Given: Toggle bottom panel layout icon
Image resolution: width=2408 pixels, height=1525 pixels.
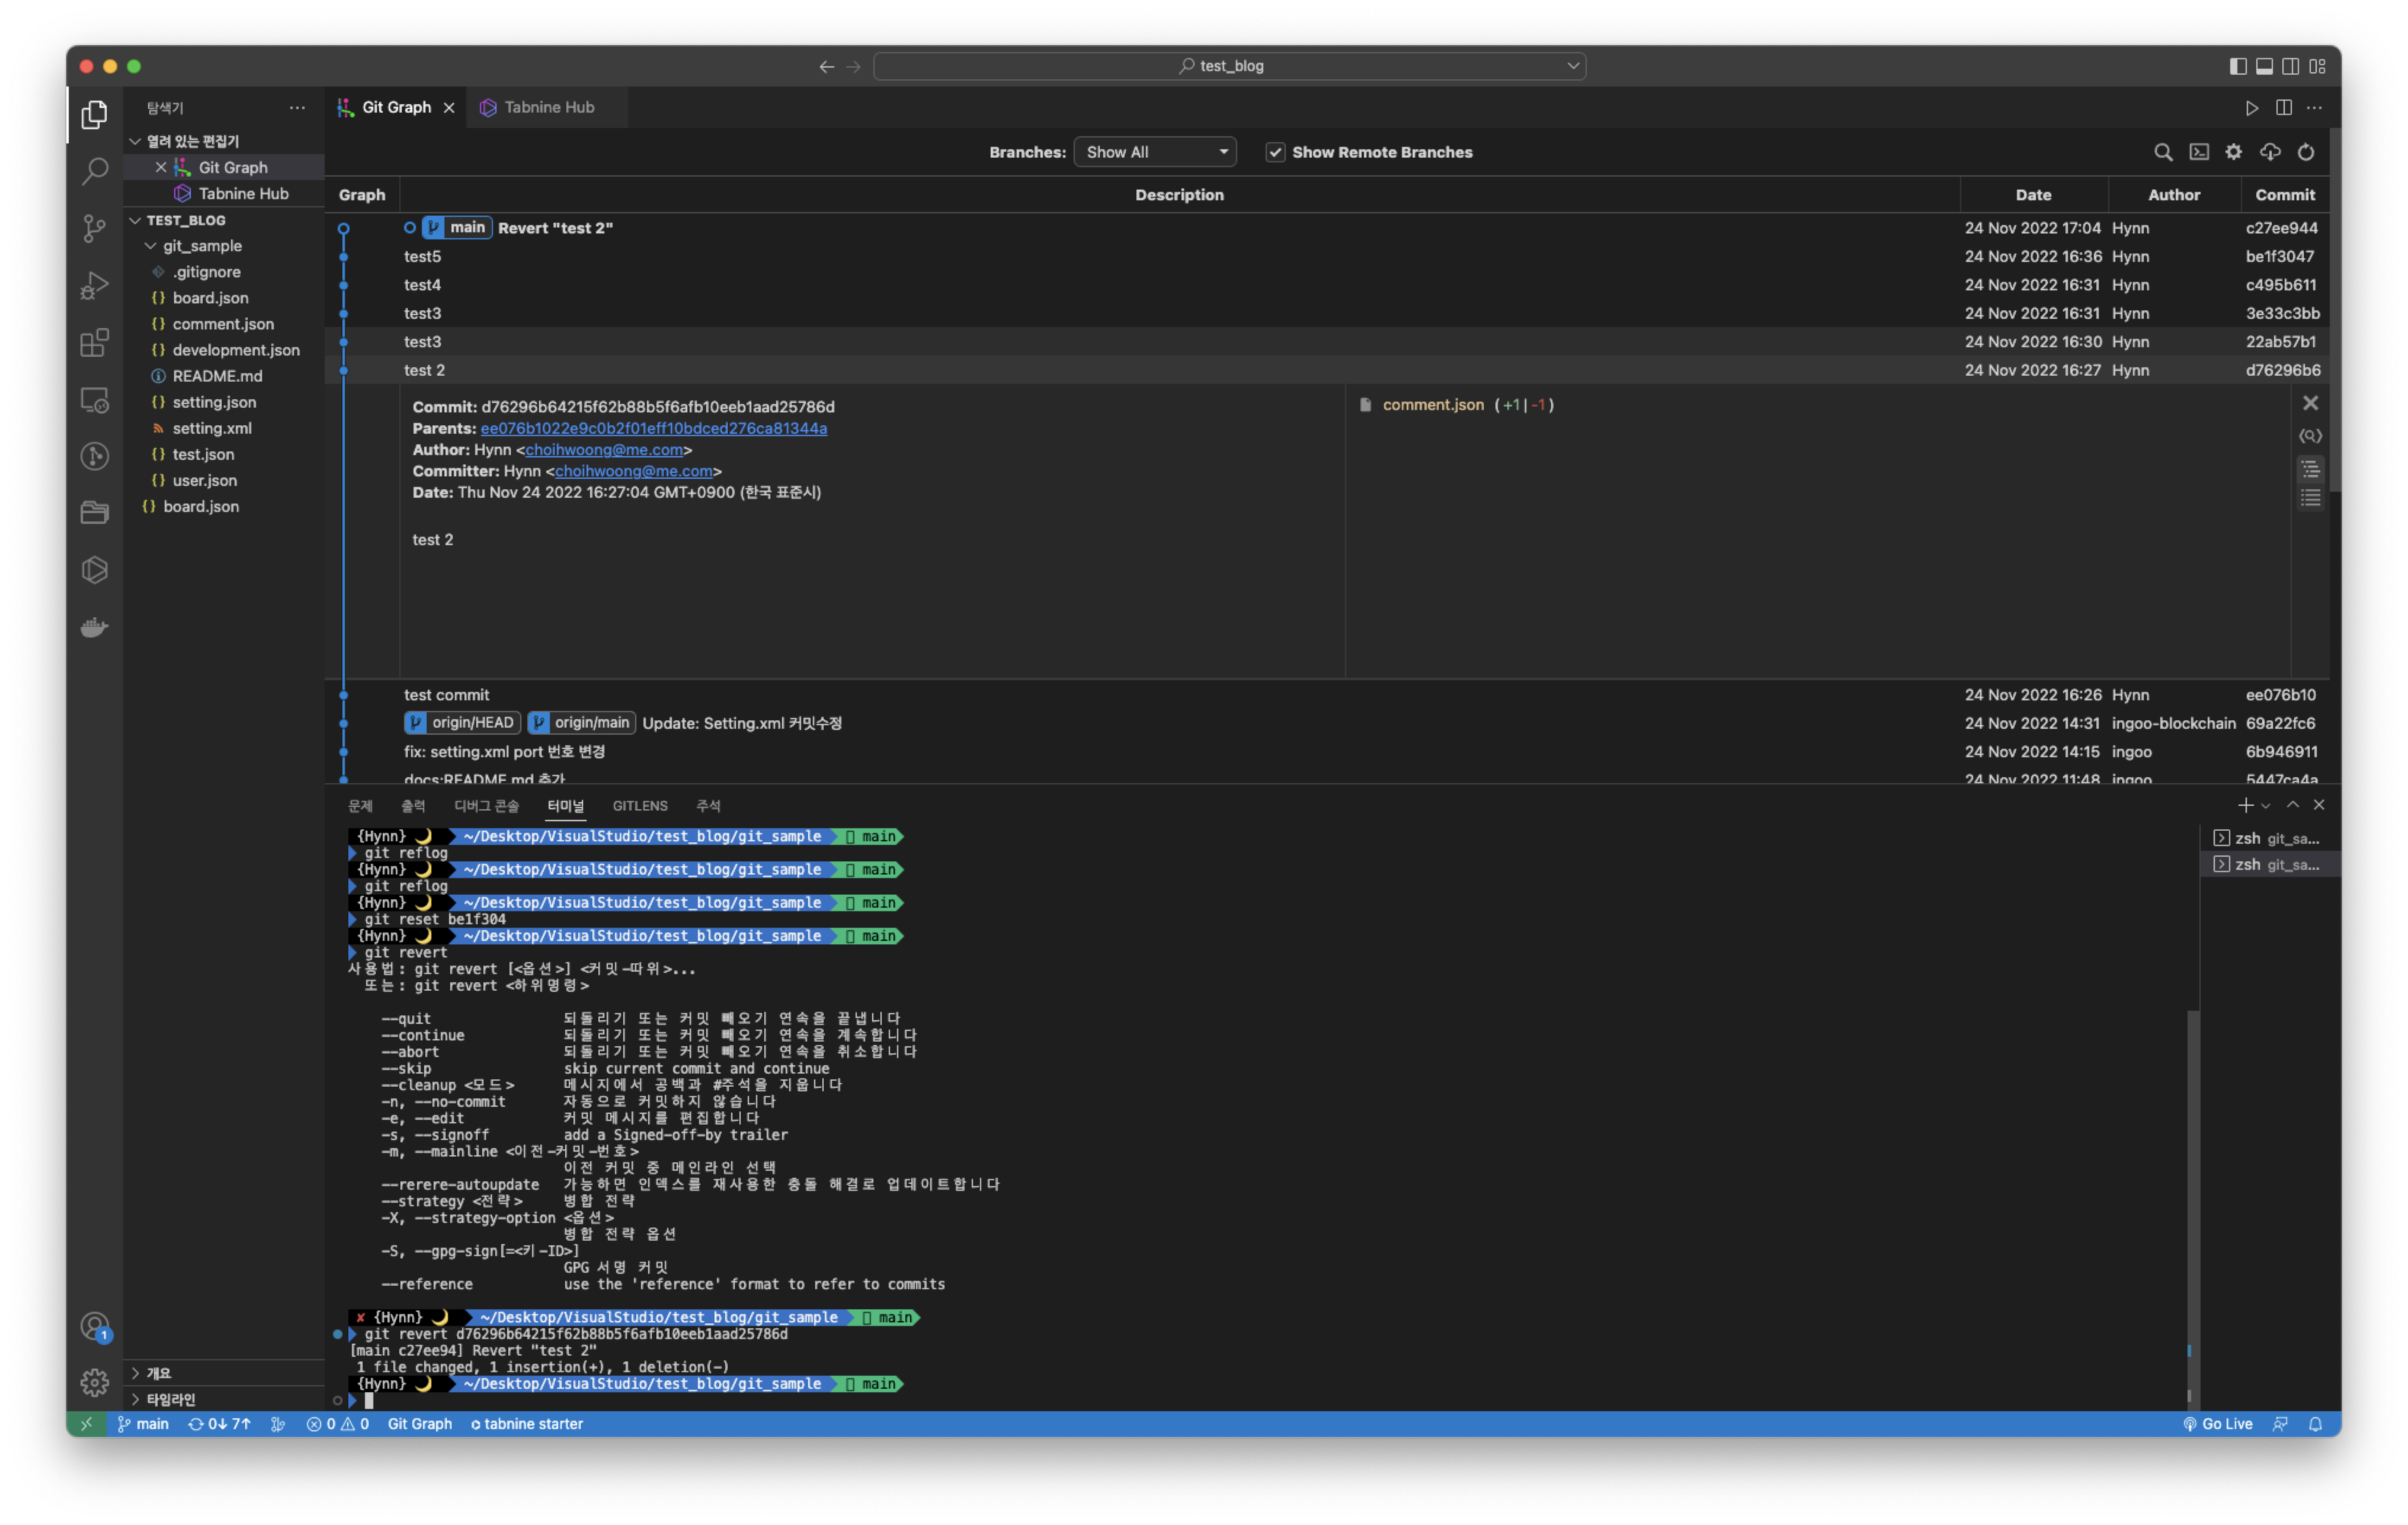Looking at the screenshot, I should pos(2264,66).
